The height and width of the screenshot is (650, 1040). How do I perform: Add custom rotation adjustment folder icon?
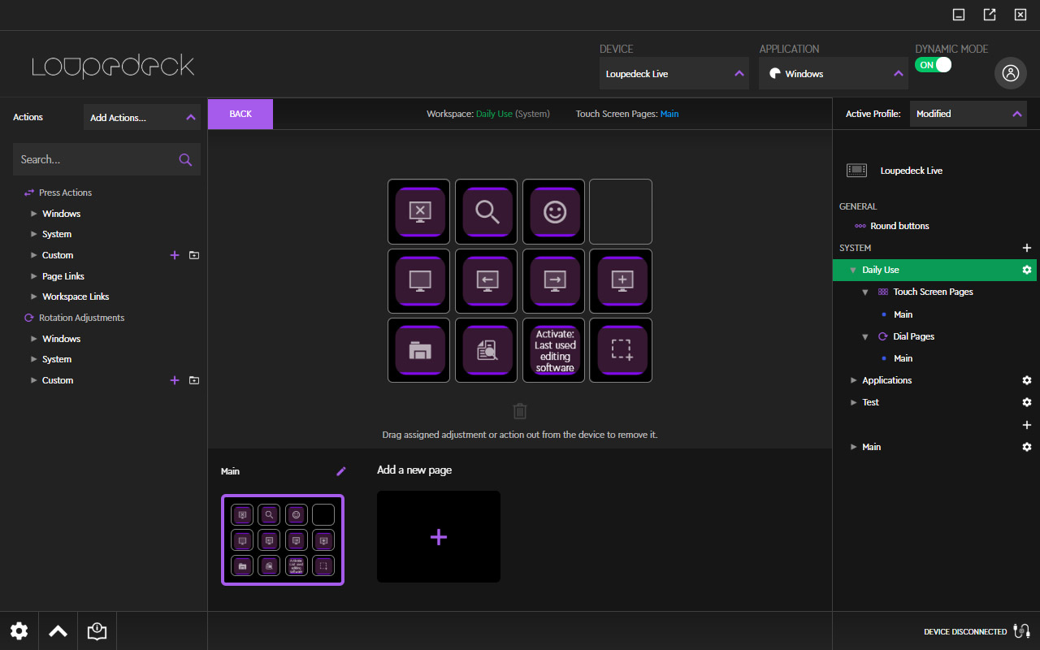tap(194, 380)
